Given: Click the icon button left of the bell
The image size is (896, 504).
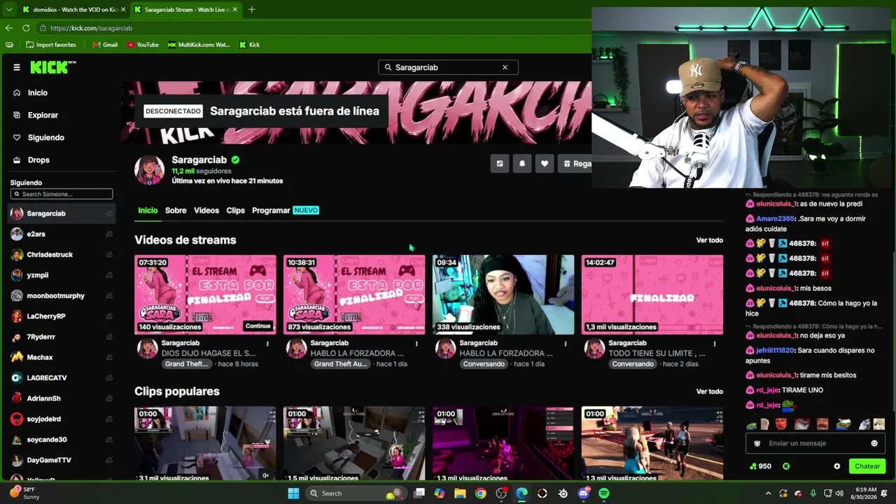Looking at the screenshot, I should point(499,164).
